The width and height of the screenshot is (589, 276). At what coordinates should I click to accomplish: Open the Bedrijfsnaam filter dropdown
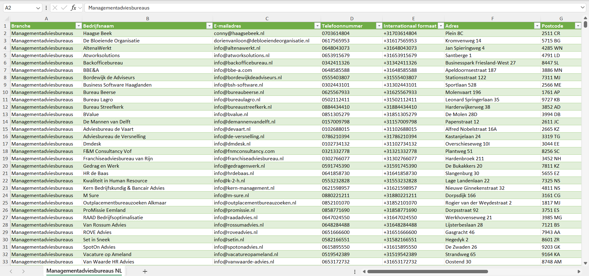coord(209,26)
